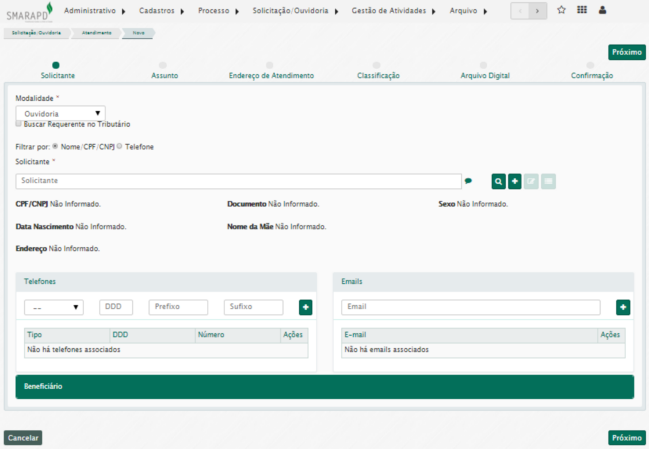This screenshot has height=449, width=649.
Task: Click the speech bubble icon after Solicitante field
Action: [468, 181]
